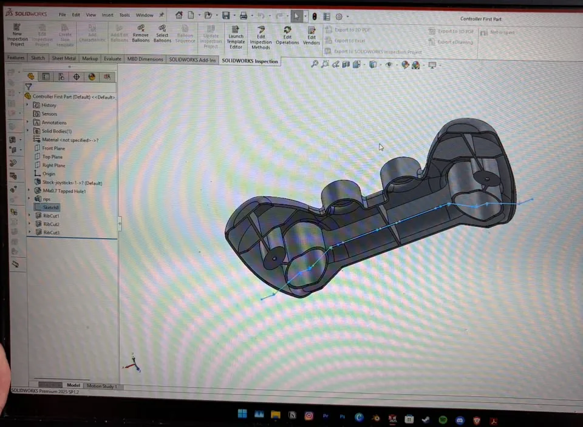Image resolution: width=583 pixels, height=427 pixels.
Task: Click Select Balloons tool
Action: click(x=162, y=34)
